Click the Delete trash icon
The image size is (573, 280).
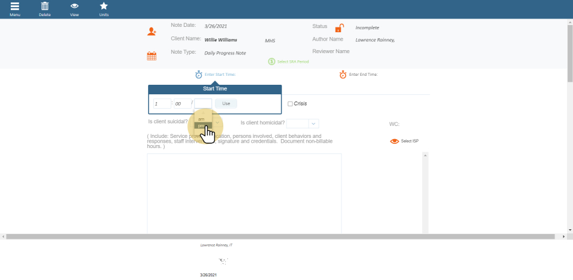[x=45, y=7]
